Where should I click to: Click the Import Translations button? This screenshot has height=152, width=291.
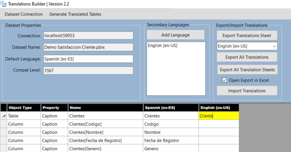(x=247, y=91)
